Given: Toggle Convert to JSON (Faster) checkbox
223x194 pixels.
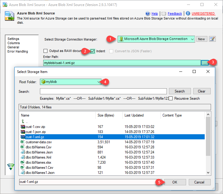Looking at the screenshot, I should [111, 51].
